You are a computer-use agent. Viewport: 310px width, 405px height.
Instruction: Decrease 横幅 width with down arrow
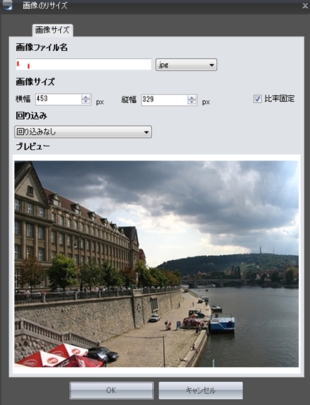(x=86, y=102)
